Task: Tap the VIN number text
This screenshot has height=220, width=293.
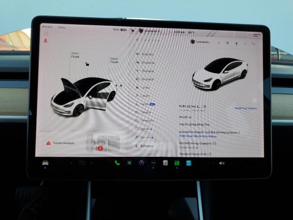Action: click(x=194, y=124)
